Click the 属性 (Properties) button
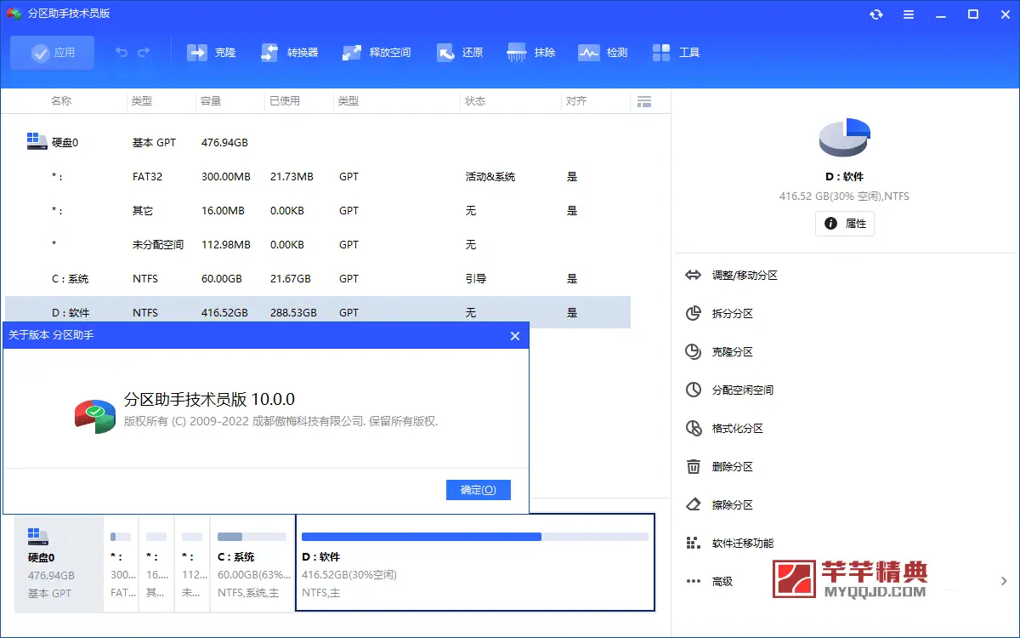This screenshot has width=1020, height=638. click(x=845, y=224)
